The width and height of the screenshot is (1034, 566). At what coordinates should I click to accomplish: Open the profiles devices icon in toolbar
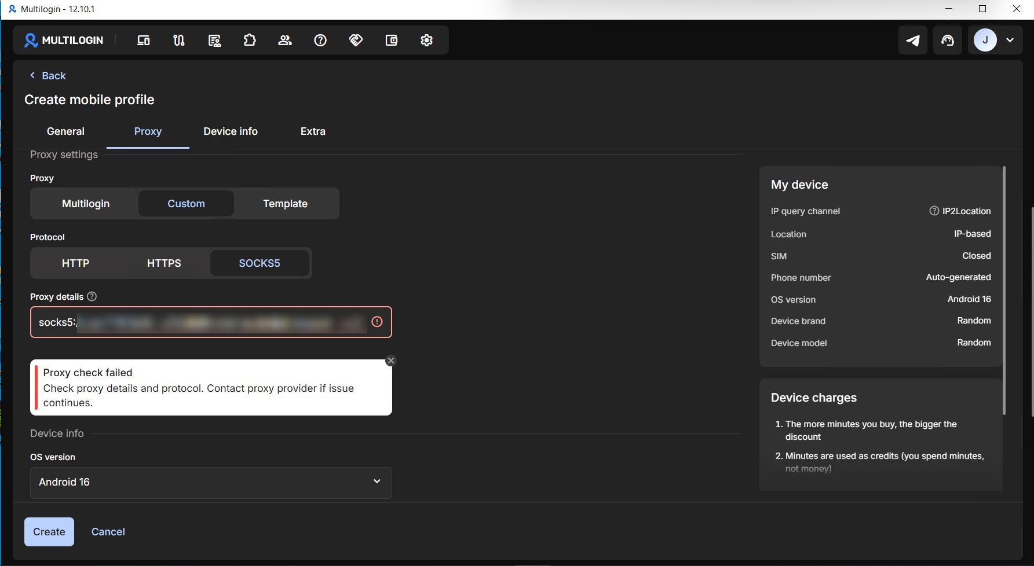click(x=143, y=40)
